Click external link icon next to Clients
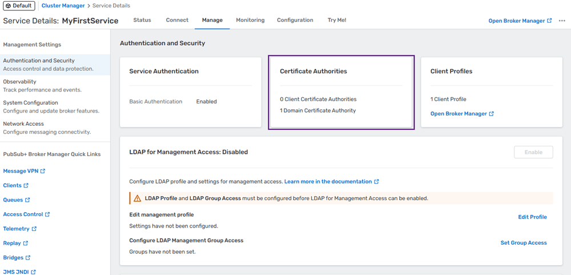Screen dimensions: 571x275 point(26,186)
